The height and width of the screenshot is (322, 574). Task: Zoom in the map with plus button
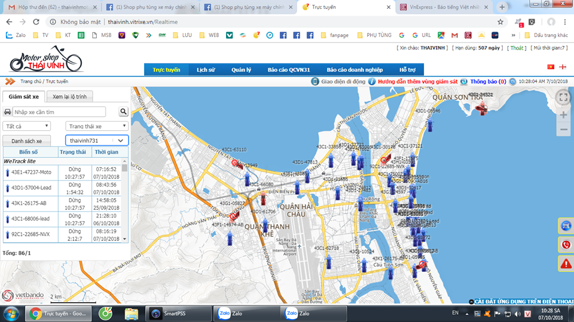(x=563, y=114)
